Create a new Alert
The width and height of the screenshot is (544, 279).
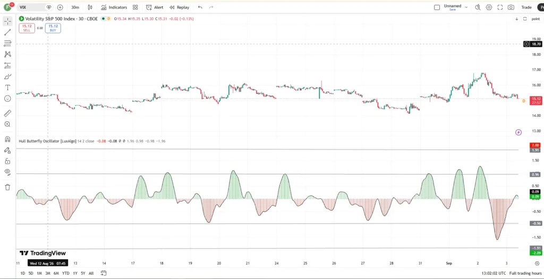pyautogui.click(x=155, y=7)
